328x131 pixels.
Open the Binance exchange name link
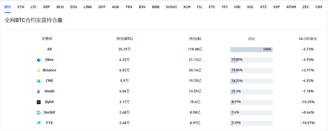click(49, 70)
